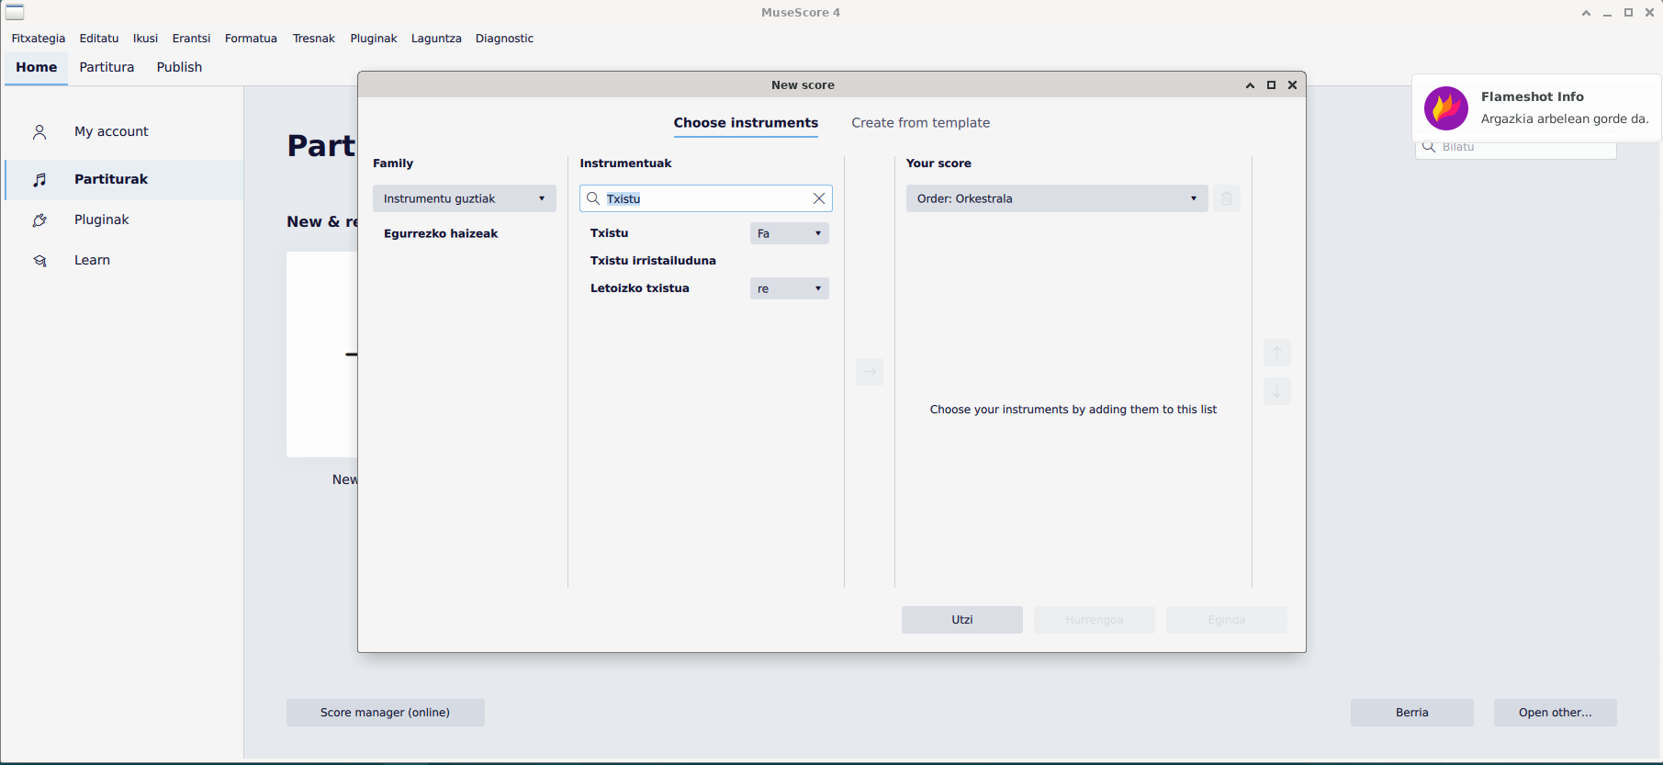This screenshot has width=1663, height=765.
Task: Click the Pluginak plug icon
Action: (x=39, y=220)
